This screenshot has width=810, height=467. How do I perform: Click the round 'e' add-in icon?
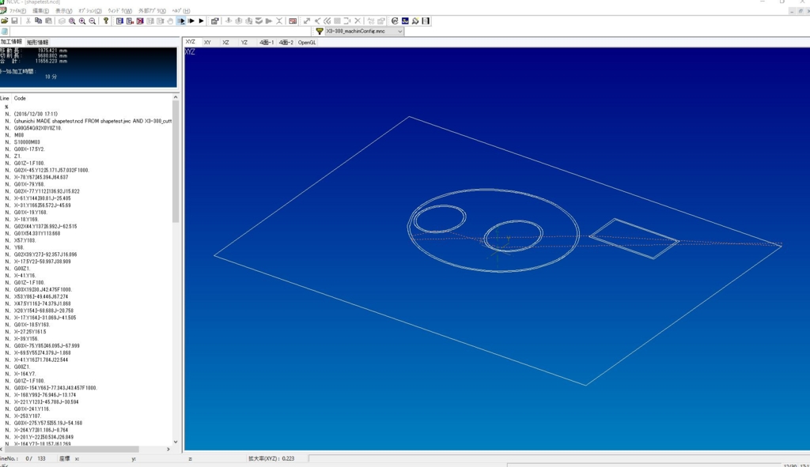[x=396, y=21]
